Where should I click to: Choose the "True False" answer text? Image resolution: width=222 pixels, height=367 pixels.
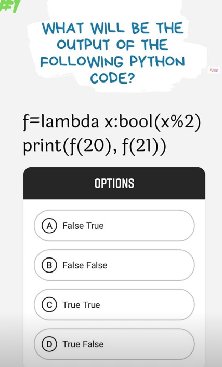pyautogui.click(x=83, y=344)
